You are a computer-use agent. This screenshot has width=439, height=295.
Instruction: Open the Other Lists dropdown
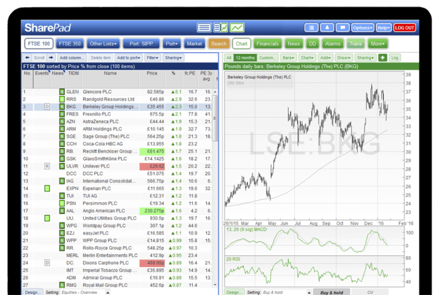tap(103, 43)
